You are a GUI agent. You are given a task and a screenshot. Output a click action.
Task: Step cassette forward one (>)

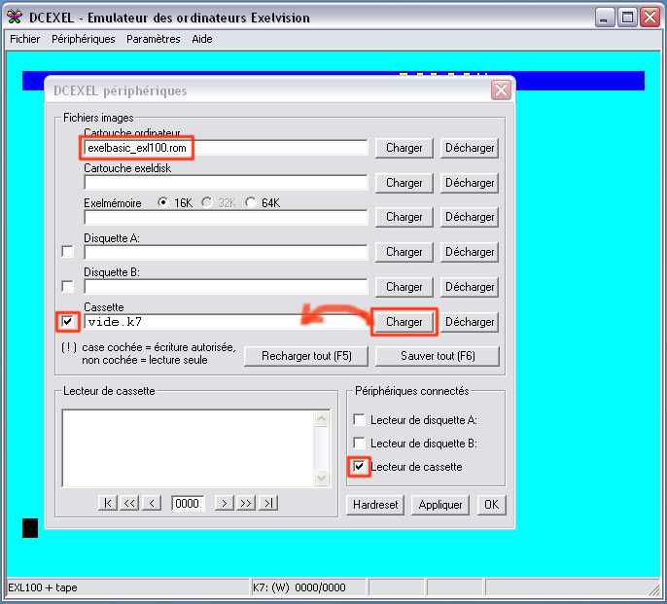click(225, 503)
